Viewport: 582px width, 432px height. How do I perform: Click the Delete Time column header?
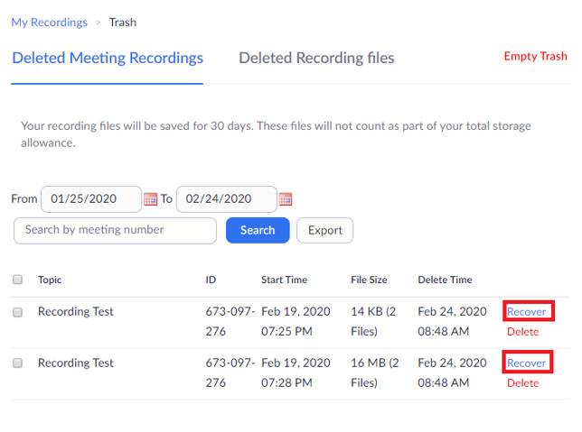445,280
